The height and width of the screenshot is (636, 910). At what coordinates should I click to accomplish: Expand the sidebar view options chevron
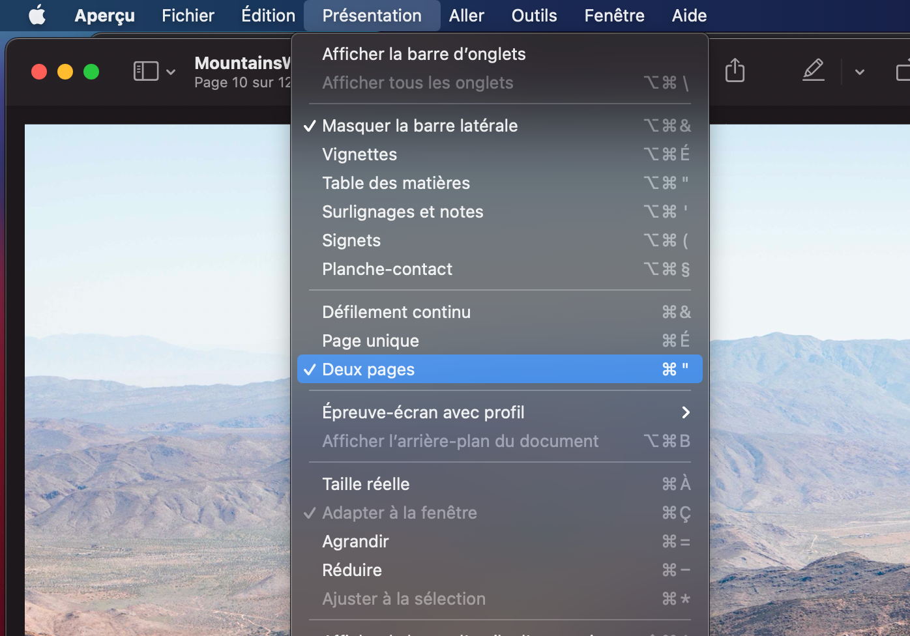171,72
